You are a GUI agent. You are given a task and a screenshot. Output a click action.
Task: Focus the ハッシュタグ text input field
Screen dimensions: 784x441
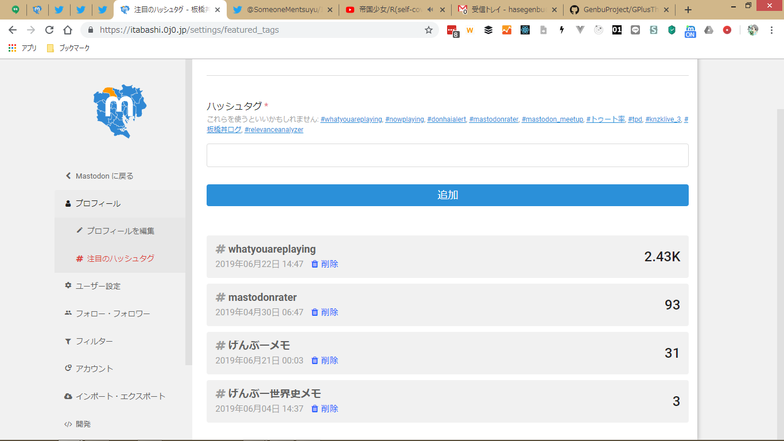447,156
